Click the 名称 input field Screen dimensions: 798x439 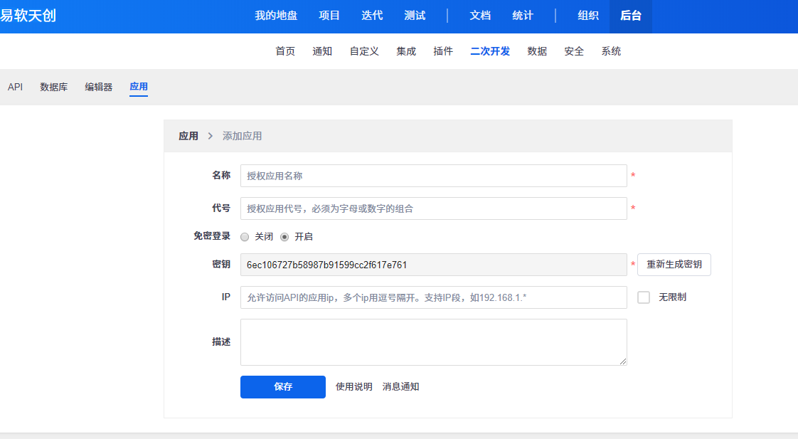coord(433,176)
